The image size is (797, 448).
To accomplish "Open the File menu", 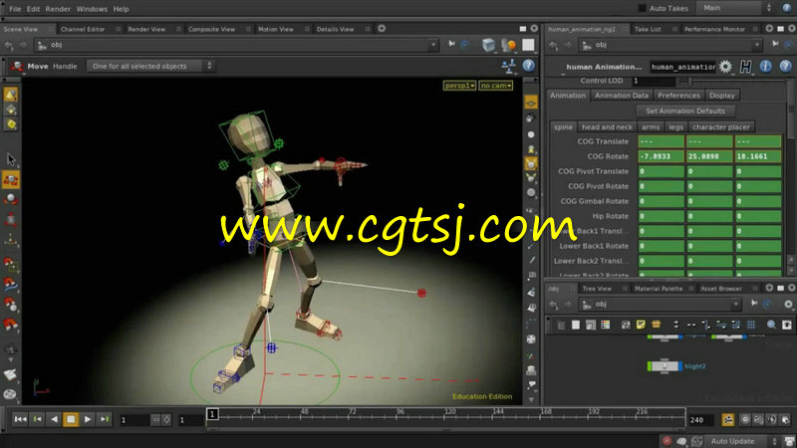I will pos(15,9).
